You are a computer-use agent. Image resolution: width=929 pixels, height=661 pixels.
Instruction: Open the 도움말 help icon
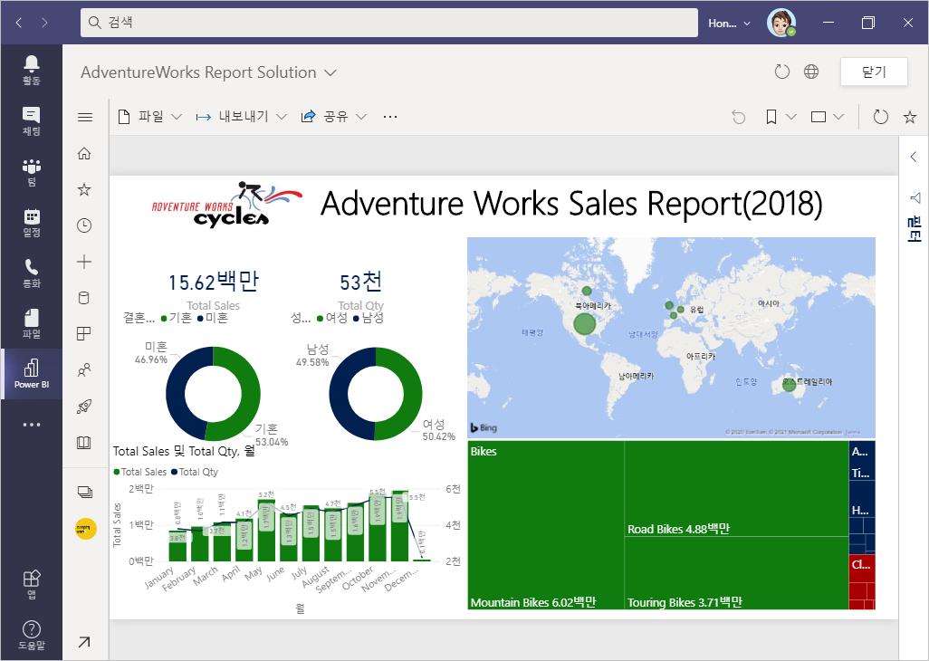(32, 636)
